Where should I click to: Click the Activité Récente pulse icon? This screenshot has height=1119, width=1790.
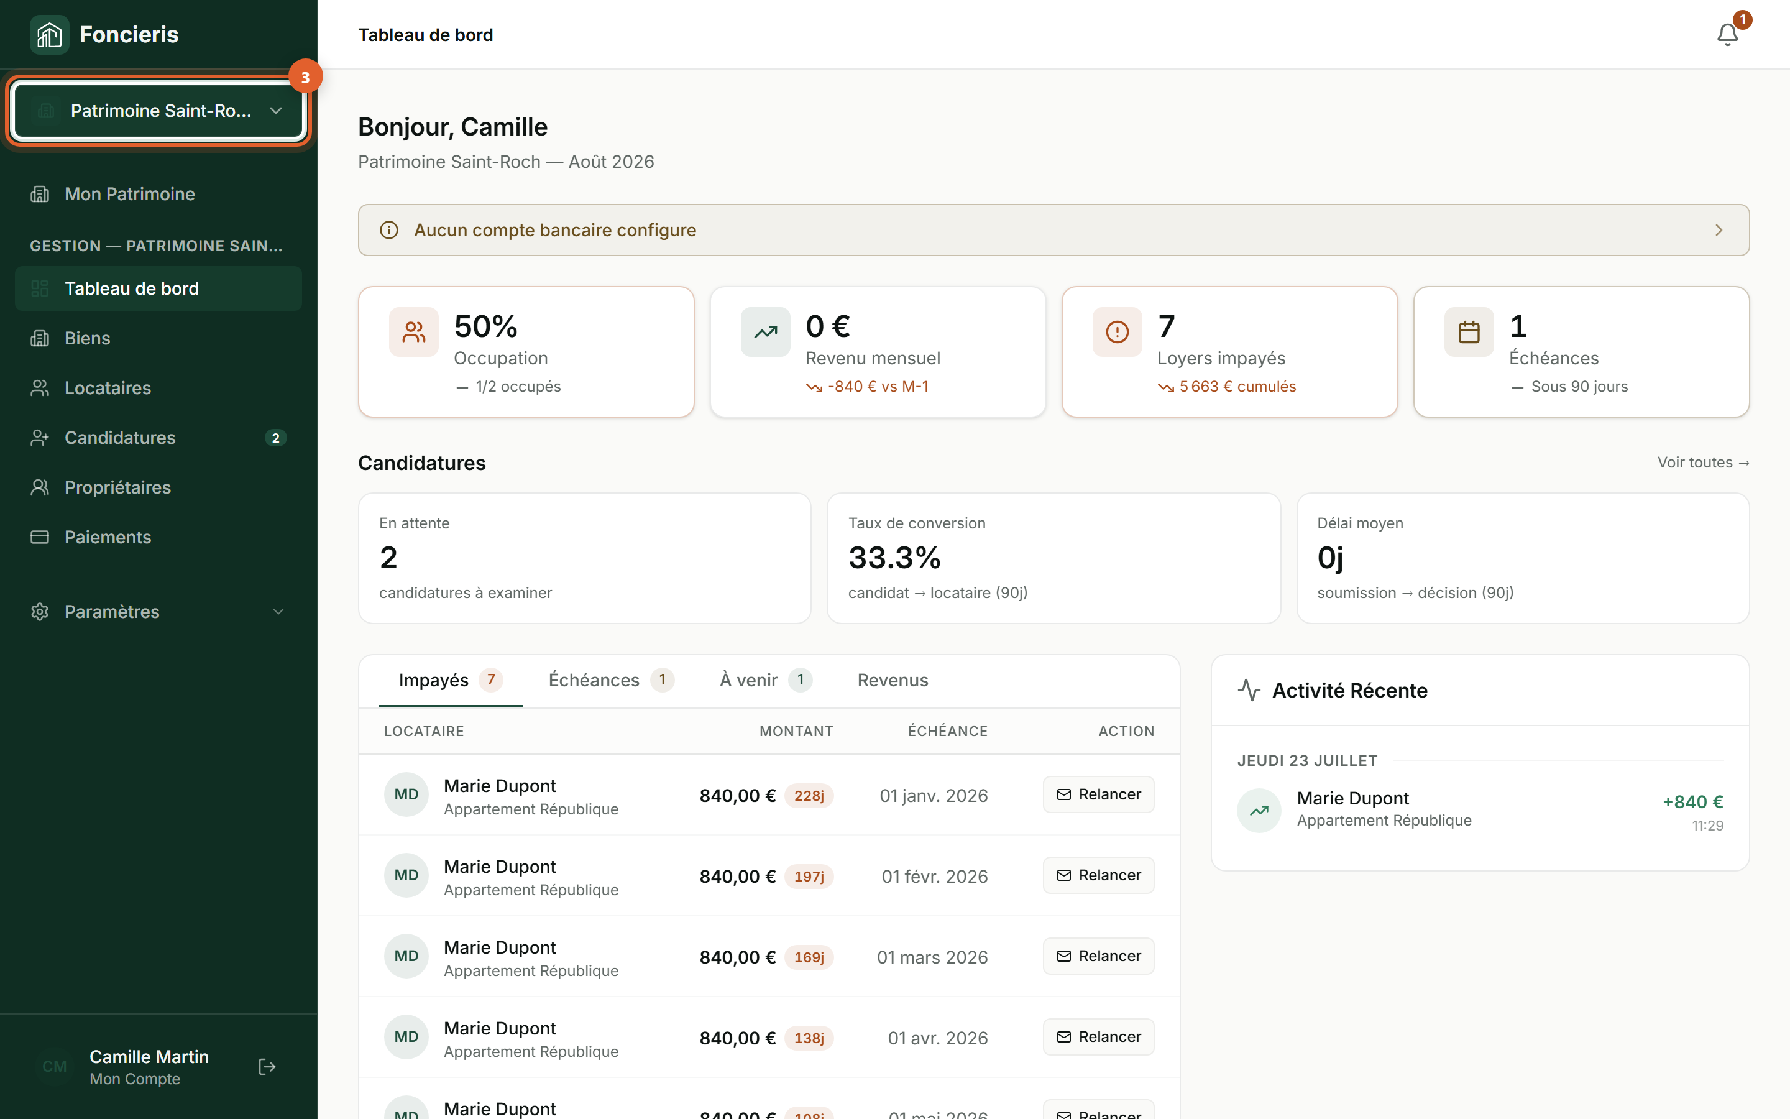(x=1249, y=691)
